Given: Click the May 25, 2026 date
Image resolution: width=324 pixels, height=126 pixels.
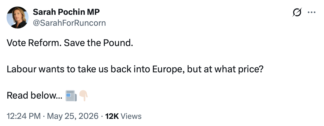Looking at the screenshot, I should [73, 116].
